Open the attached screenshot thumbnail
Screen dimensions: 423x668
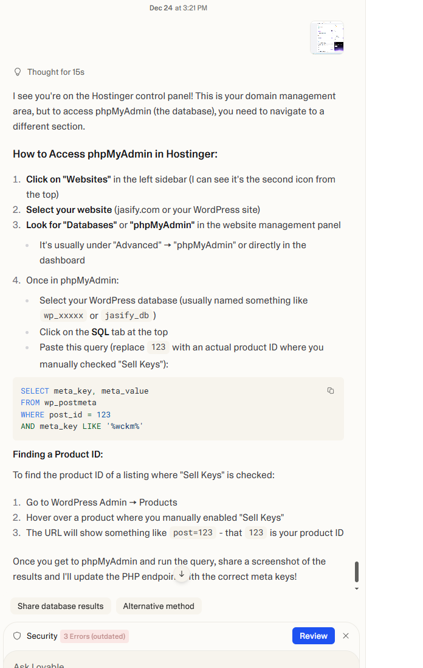(327, 38)
